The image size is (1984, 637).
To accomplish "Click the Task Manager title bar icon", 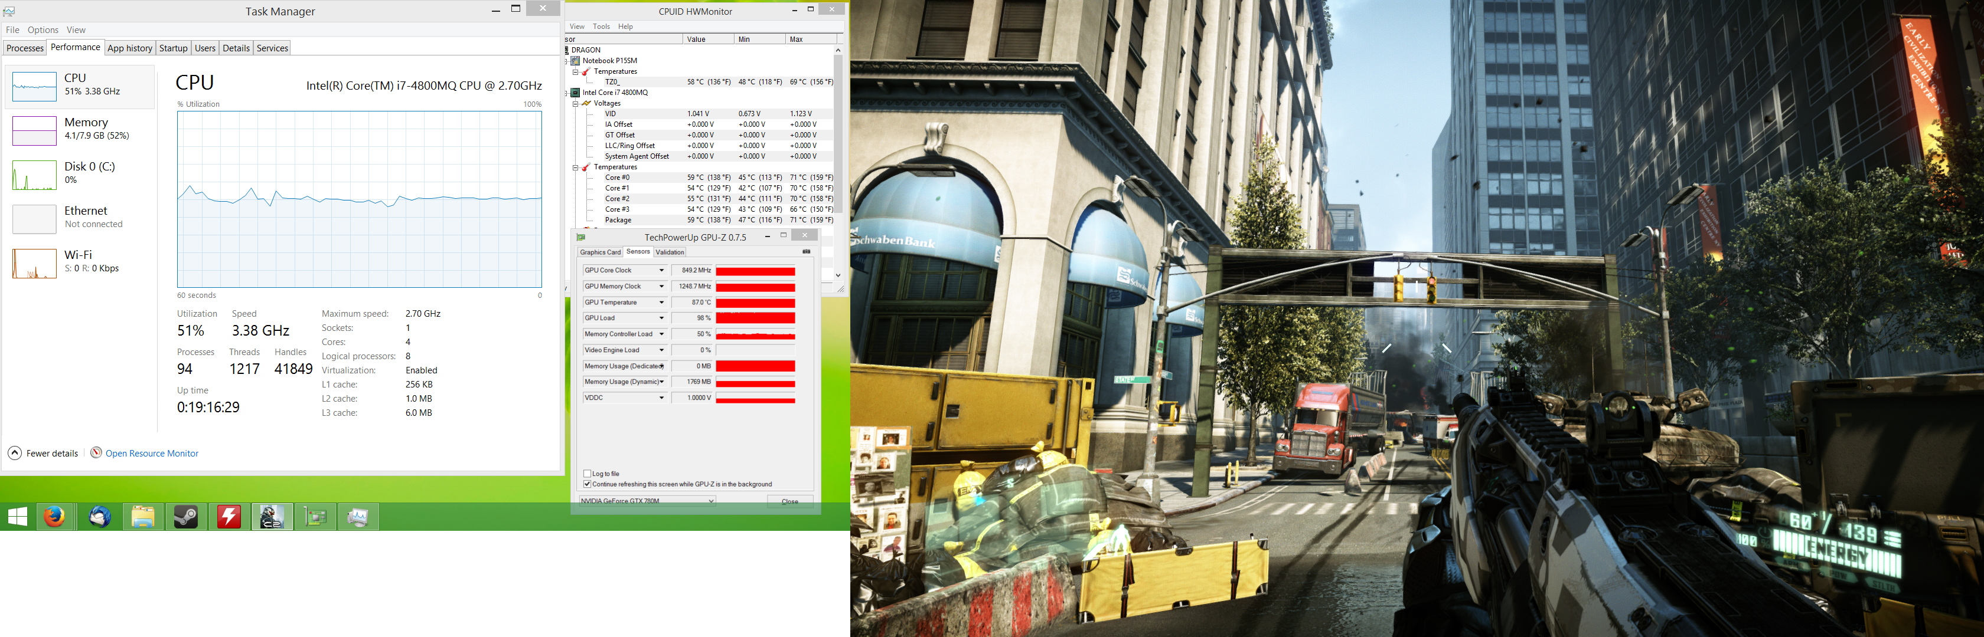I will click(x=9, y=11).
